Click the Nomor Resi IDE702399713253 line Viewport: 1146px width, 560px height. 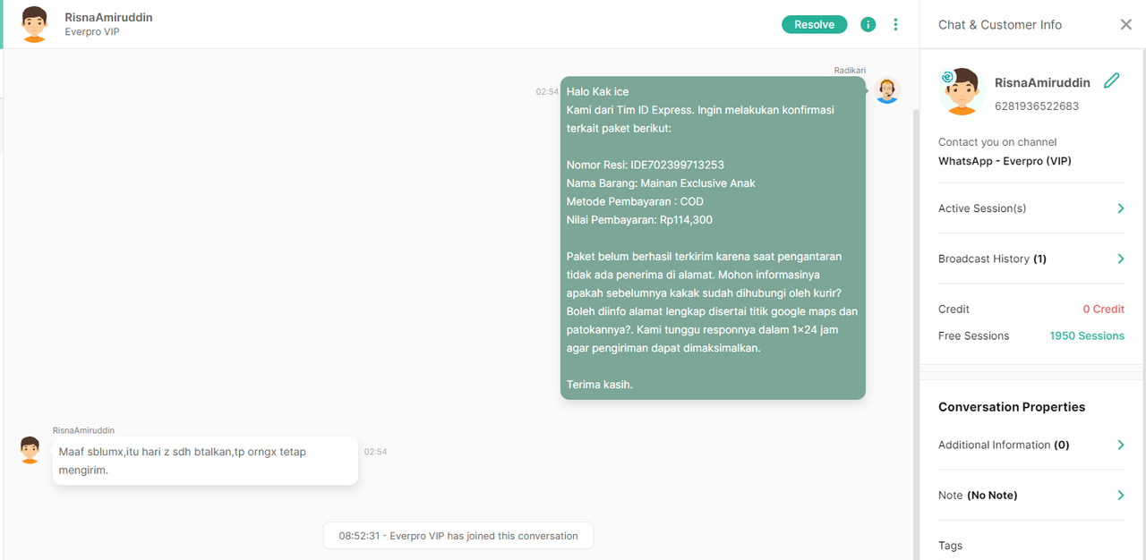[x=646, y=165]
